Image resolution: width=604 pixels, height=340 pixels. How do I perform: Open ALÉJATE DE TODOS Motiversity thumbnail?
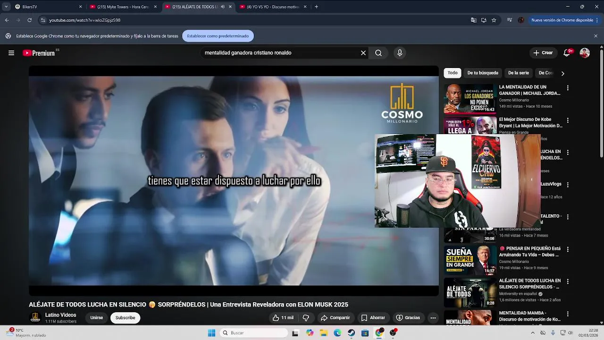pyautogui.click(x=470, y=292)
